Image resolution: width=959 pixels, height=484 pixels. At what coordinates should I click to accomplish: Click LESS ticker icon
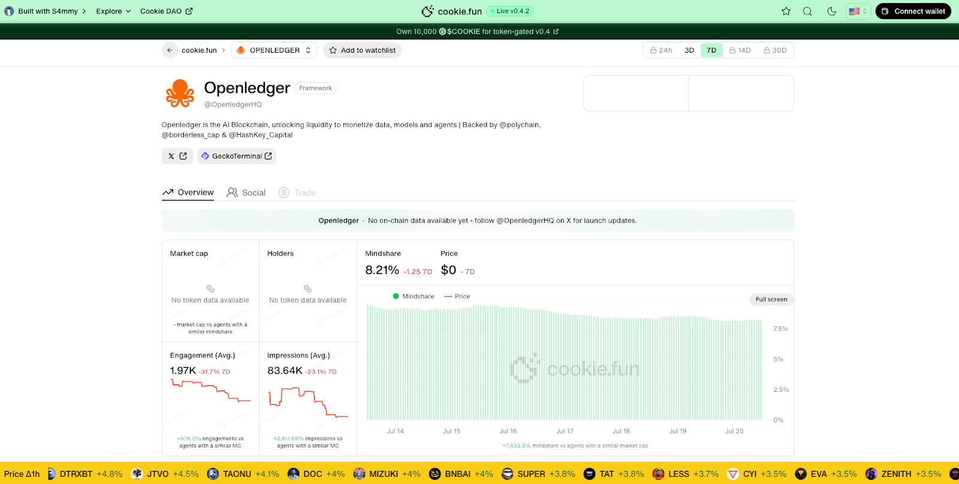click(658, 474)
